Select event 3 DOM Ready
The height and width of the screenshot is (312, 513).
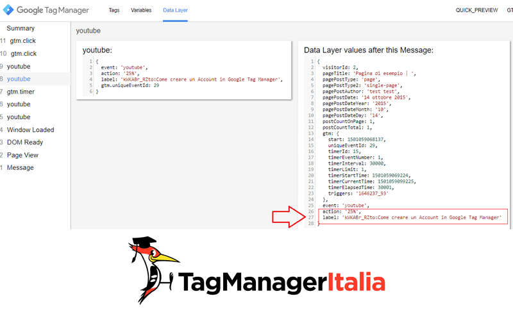point(25,142)
